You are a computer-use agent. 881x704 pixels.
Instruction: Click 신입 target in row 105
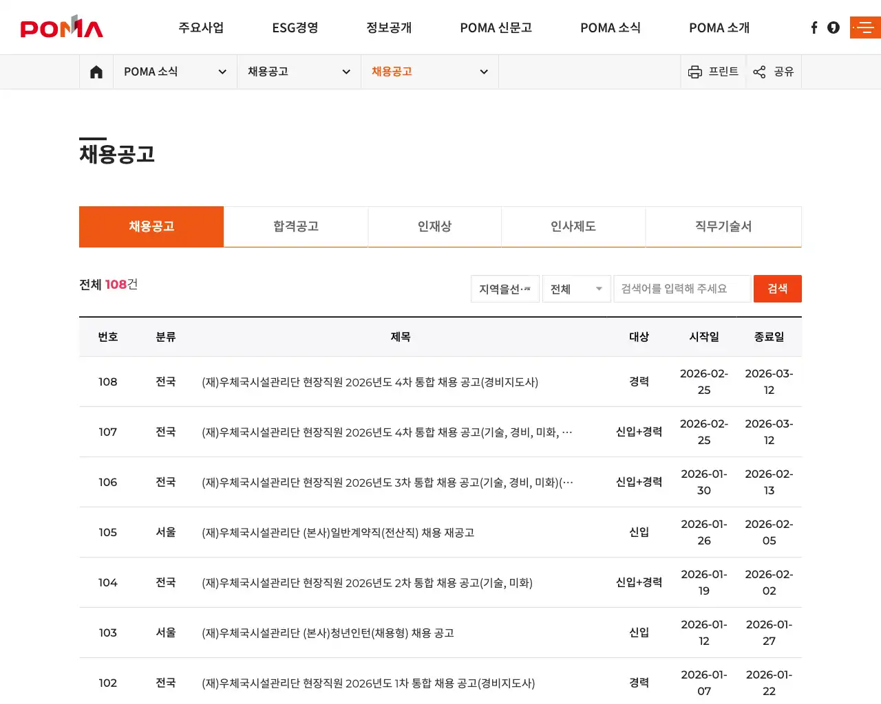pyautogui.click(x=639, y=532)
